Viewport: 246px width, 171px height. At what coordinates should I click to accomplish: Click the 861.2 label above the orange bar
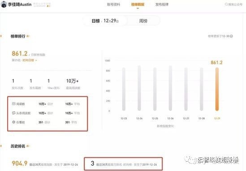216,63
